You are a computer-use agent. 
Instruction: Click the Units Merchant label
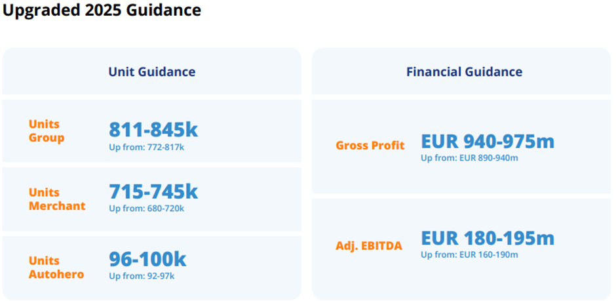[57, 199]
